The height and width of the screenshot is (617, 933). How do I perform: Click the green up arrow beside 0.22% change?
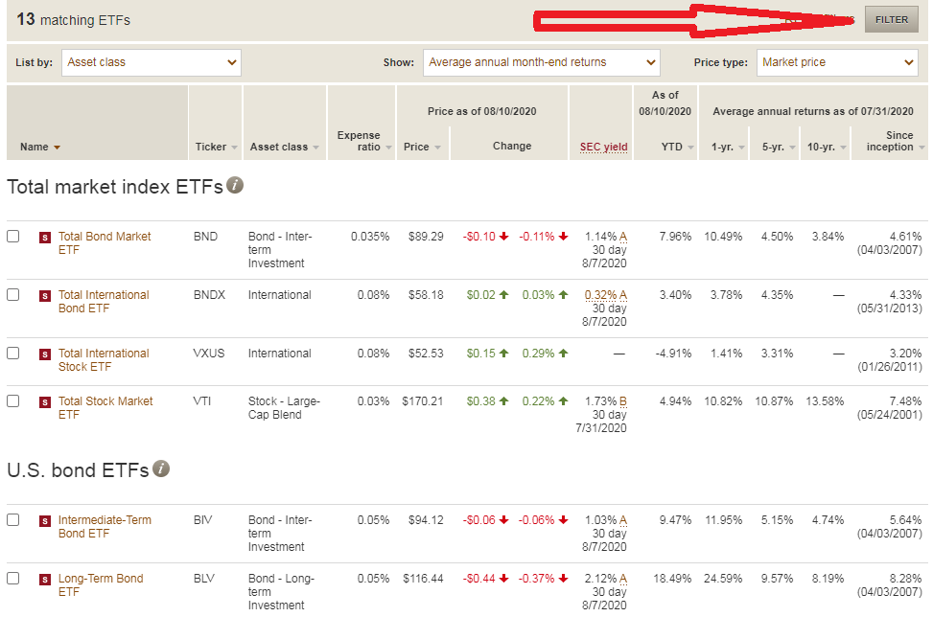564,401
